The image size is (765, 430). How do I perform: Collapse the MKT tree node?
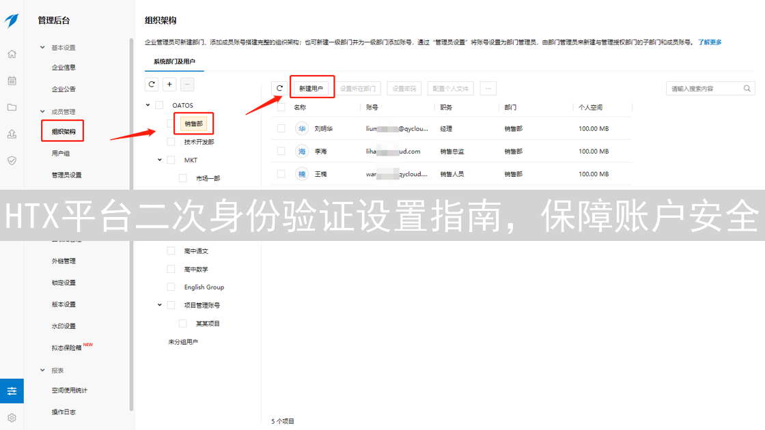[160, 160]
